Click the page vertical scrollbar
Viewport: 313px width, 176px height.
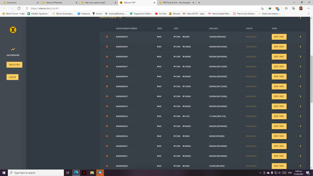point(312,80)
